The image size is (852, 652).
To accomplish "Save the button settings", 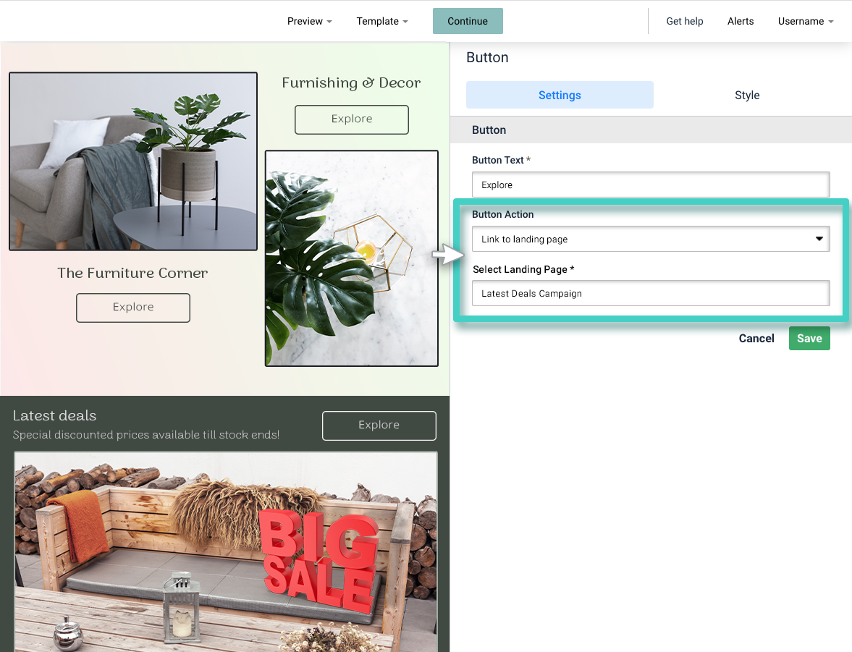I will tap(809, 339).
